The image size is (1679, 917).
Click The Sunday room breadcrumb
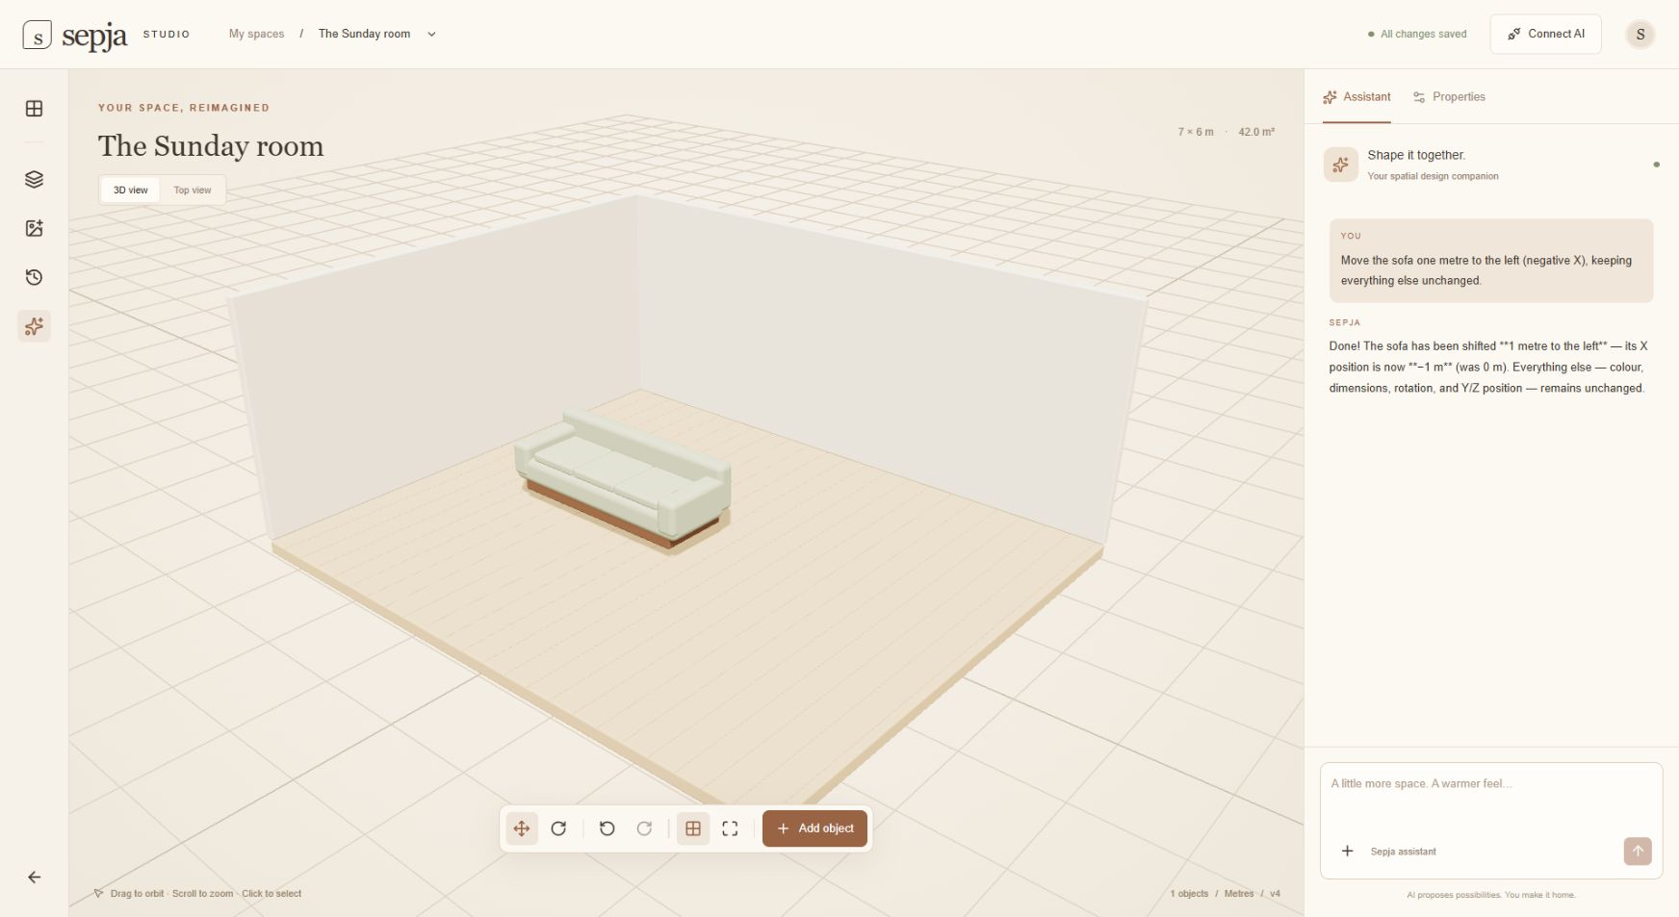(x=364, y=34)
